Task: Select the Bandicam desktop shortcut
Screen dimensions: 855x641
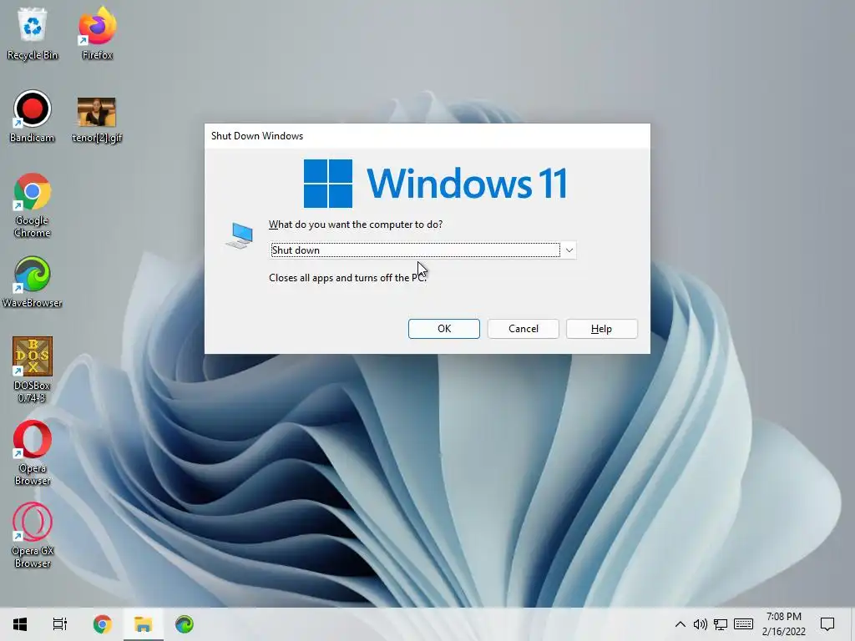Action: point(33,117)
